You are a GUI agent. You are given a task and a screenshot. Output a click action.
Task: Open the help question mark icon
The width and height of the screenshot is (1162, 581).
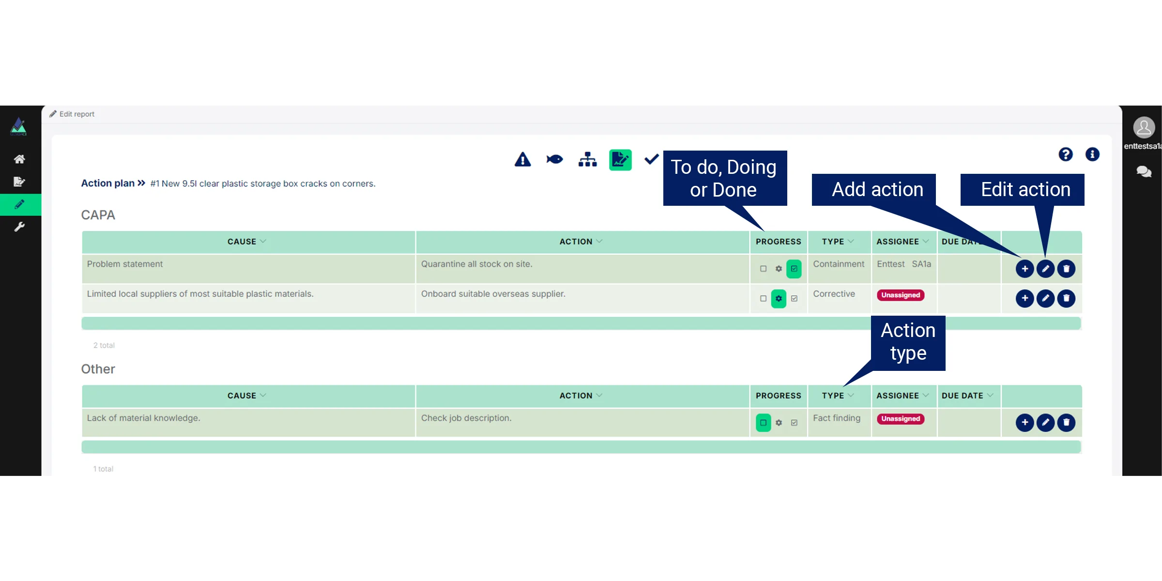point(1065,154)
